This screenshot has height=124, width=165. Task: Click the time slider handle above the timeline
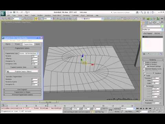click(48, 102)
